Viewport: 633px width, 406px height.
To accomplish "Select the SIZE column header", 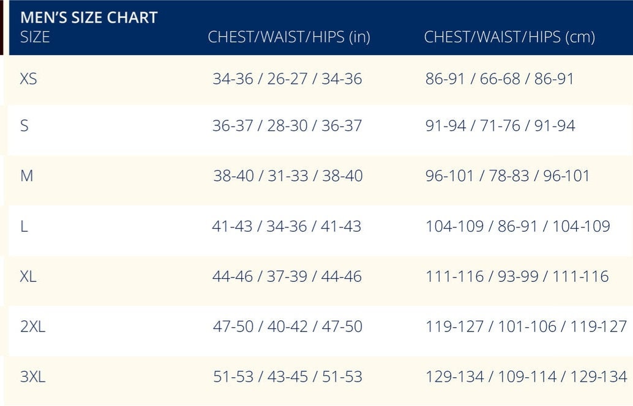I will pos(35,37).
